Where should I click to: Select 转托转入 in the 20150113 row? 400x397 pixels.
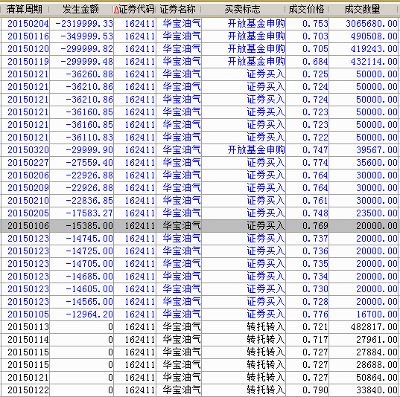pos(266,327)
